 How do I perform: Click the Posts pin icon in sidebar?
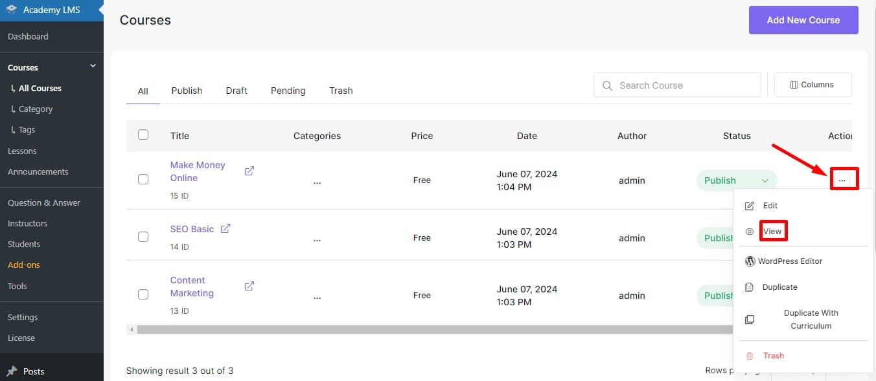pos(12,371)
